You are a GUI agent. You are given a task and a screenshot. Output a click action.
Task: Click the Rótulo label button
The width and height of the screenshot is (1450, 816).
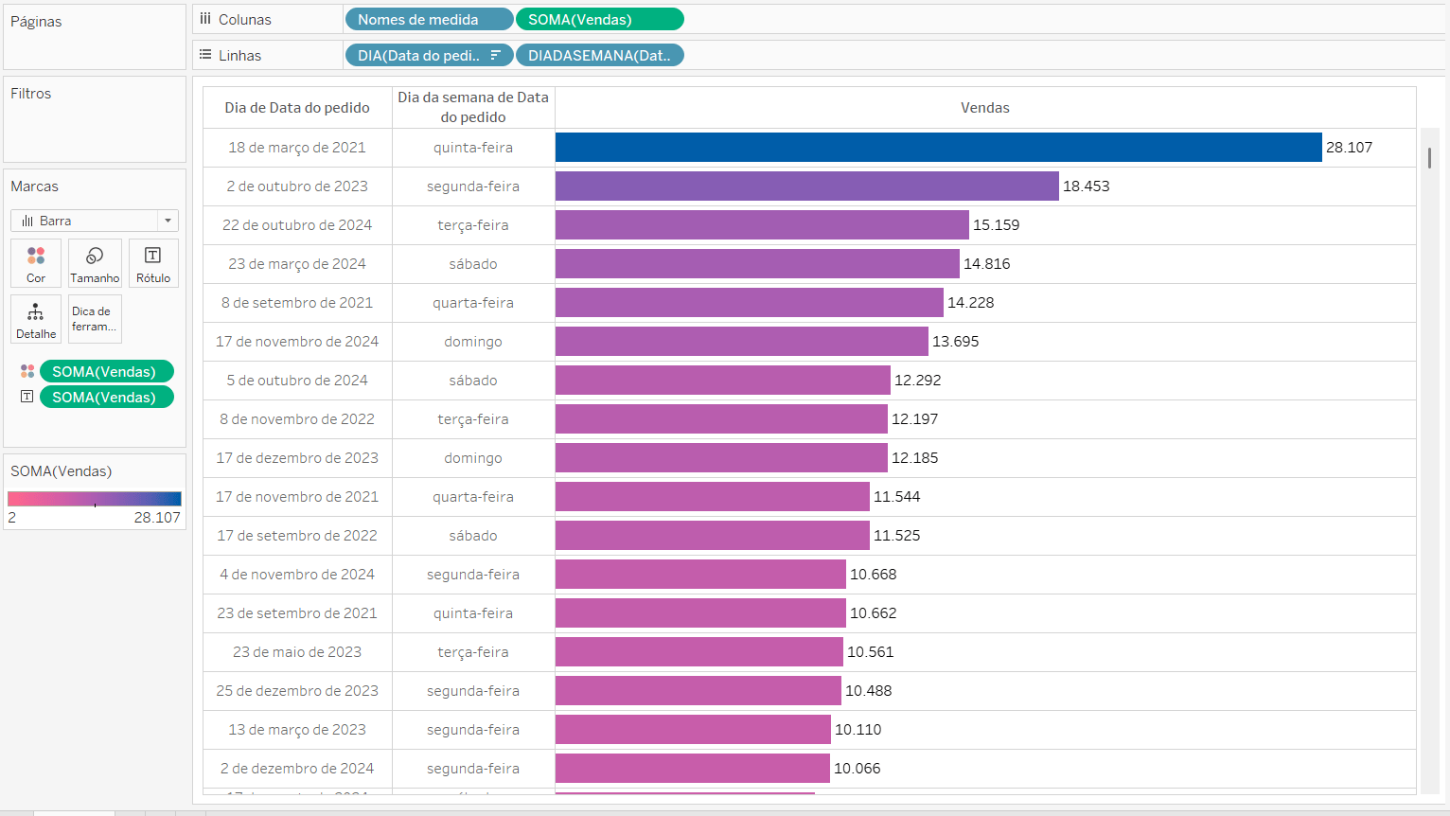(x=153, y=263)
